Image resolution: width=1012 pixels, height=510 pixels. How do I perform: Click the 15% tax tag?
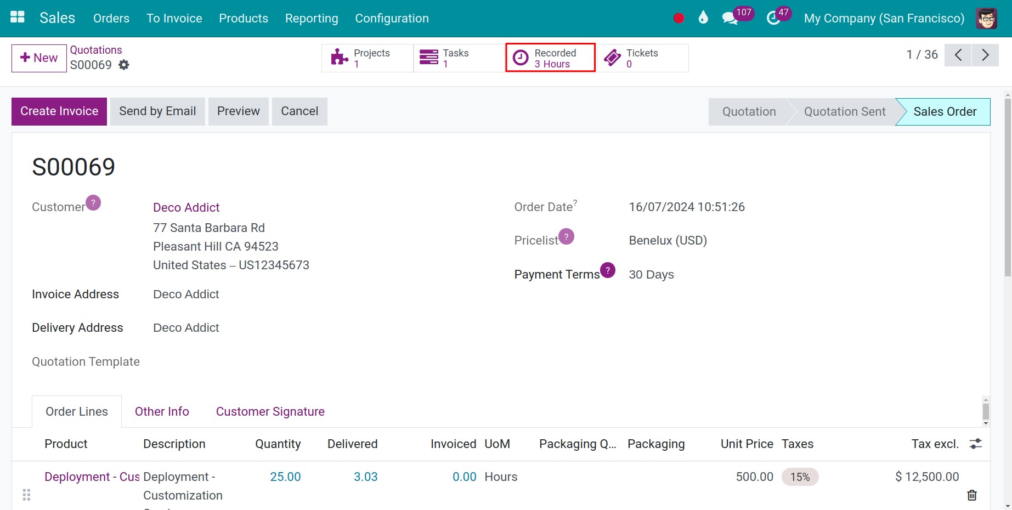point(800,477)
